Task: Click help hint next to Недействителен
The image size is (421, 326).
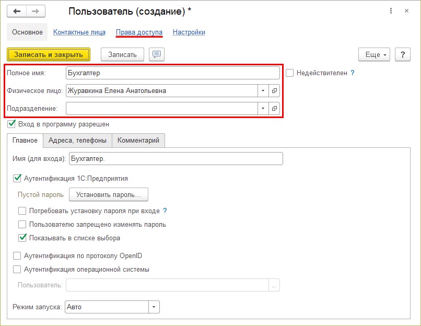Action: tap(353, 73)
